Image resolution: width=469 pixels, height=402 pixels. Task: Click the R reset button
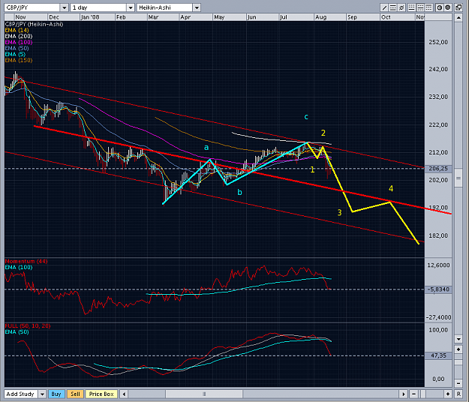(x=458, y=394)
